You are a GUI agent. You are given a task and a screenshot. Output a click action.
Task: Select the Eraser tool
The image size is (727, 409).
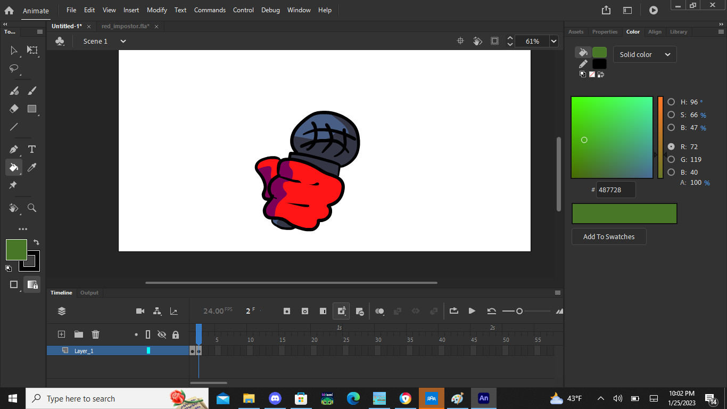(14, 109)
